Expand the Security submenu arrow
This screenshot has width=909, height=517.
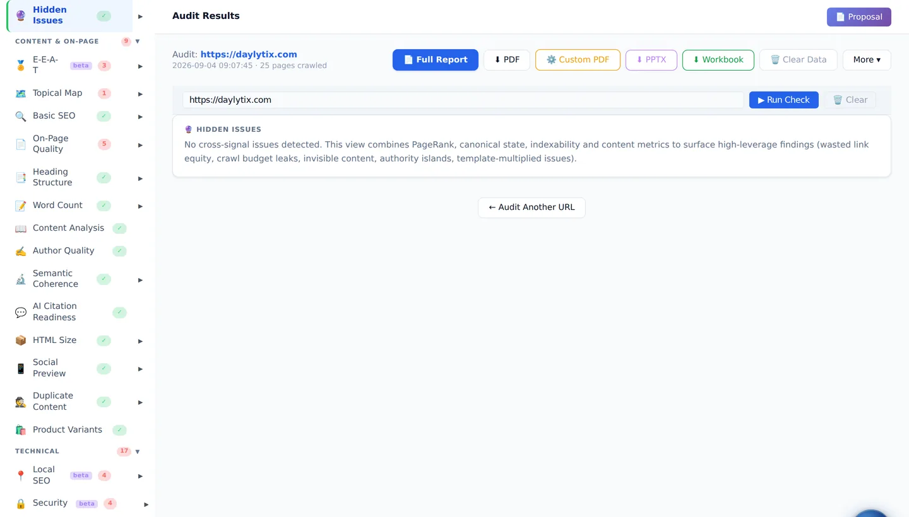146,504
